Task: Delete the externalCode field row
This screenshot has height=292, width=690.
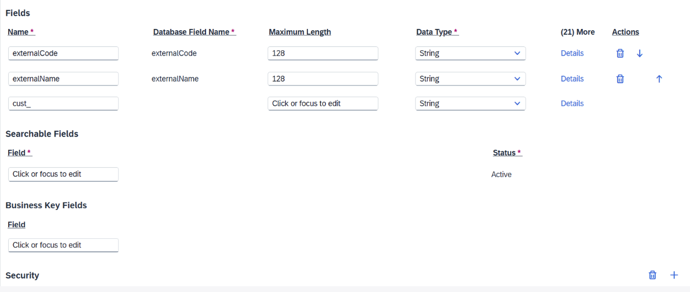Action: tap(619, 53)
